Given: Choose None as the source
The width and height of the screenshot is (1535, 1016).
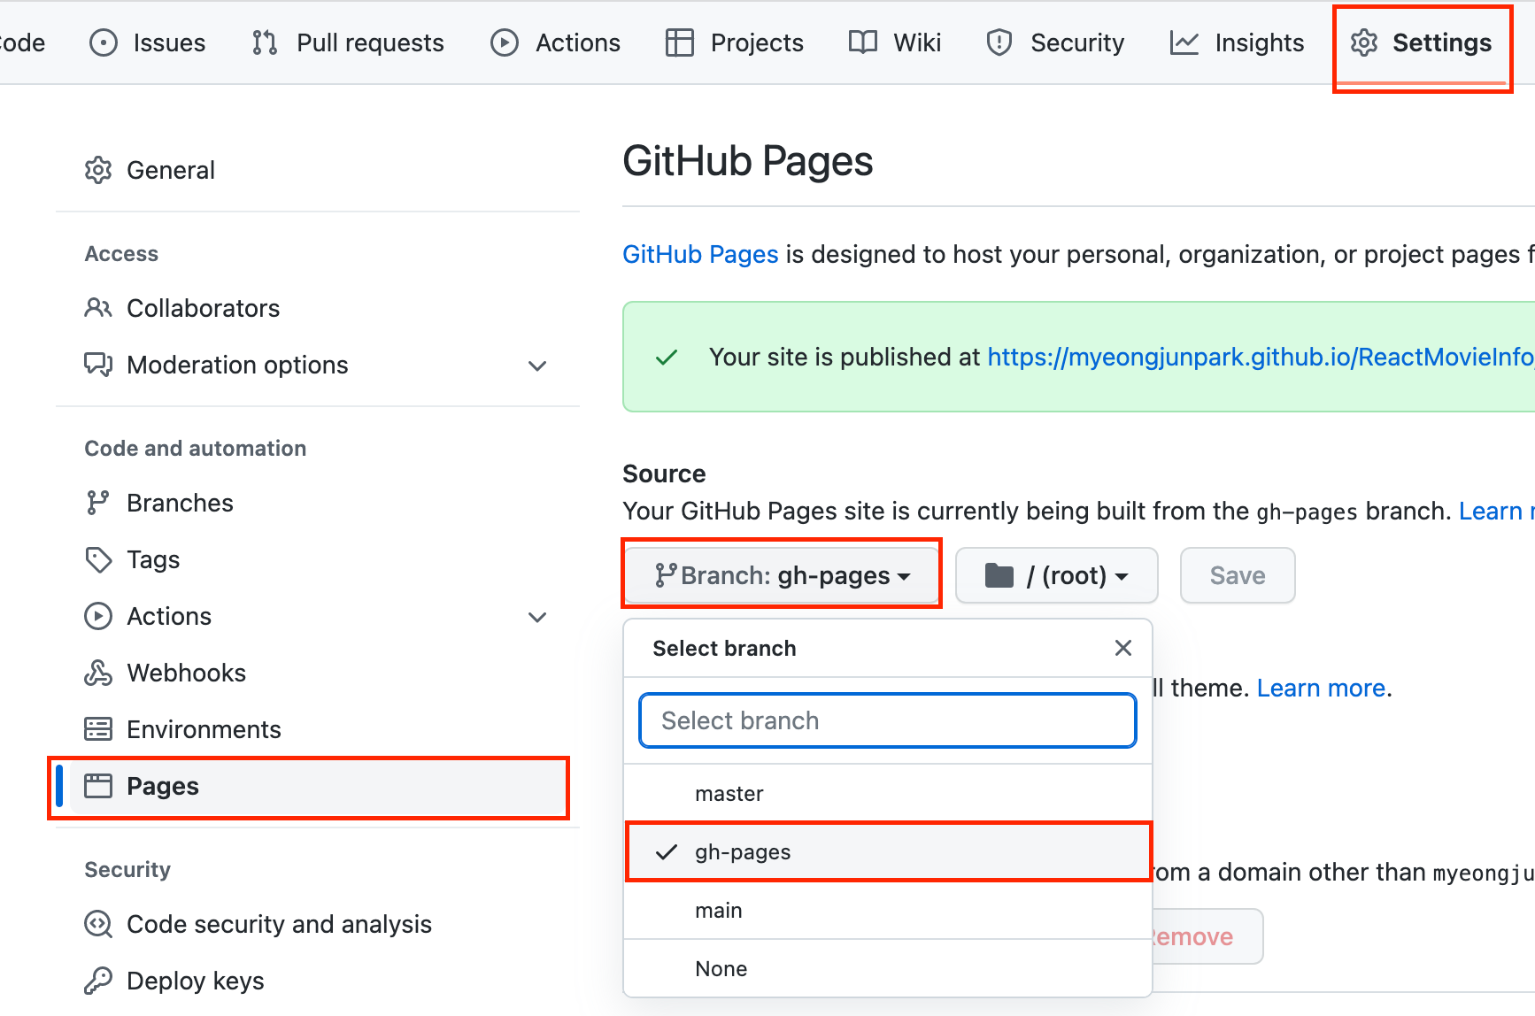Looking at the screenshot, I should coord(888,969).
